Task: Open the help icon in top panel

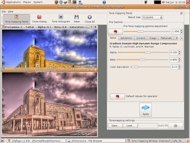Action: click(x=104, y=2)
